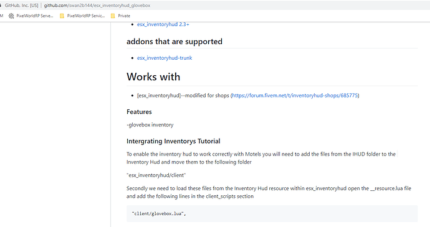The height and width of the screenshot is (227, 430).
Task: Click the 'Works with' heading
Action: (153, 76)
